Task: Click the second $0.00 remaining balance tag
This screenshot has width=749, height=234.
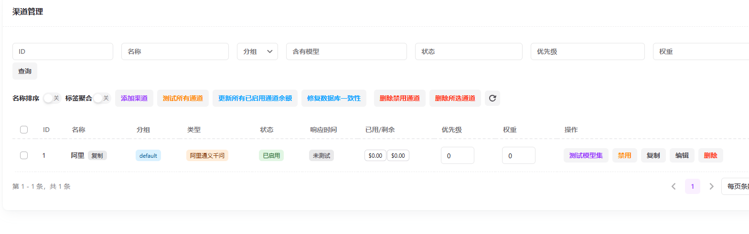Action: (398, 155)
